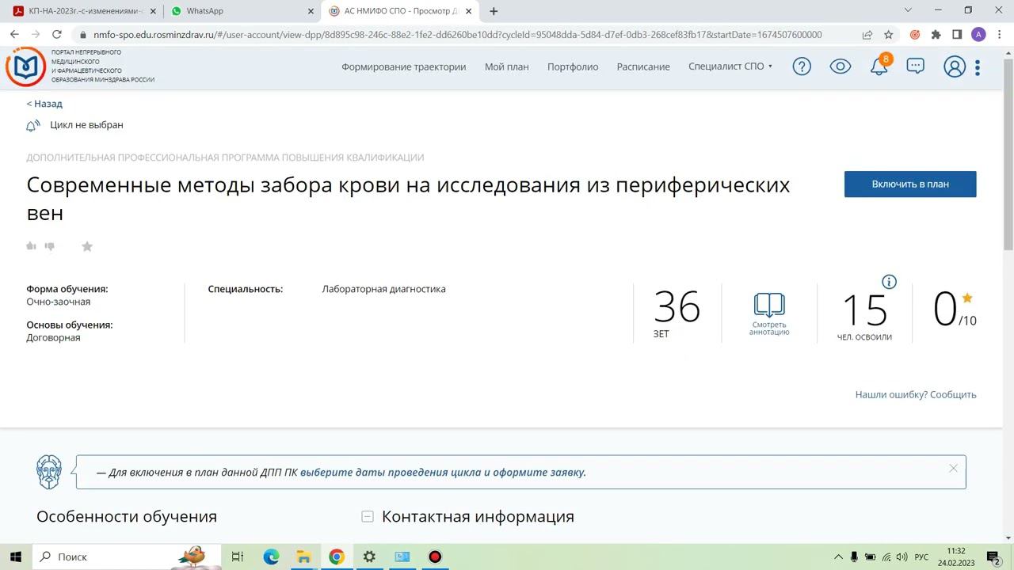1014x570 pixels.
Task: Open the chat messages icon
Action: (916, 66)
